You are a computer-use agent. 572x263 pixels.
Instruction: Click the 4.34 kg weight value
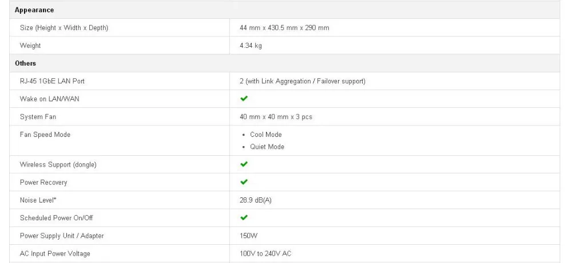[251, 46]
